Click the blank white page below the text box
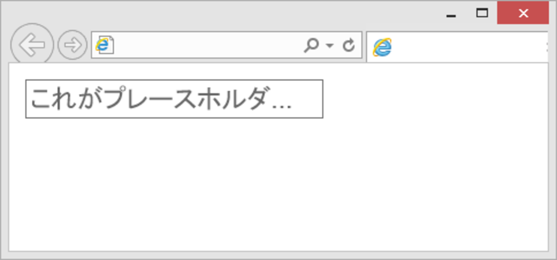Screen dimensions: 557x260 pyautogui.click(x=278, y=184)
